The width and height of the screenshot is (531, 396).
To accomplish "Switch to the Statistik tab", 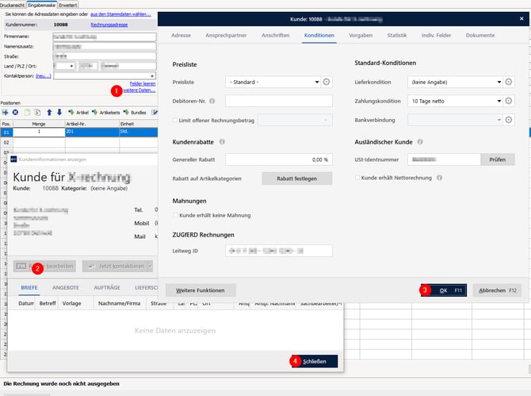I will (397, 35).
